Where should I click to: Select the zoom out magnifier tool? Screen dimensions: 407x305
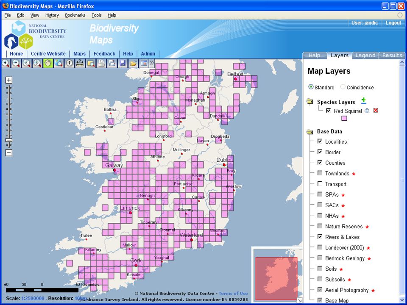(17, 63)
